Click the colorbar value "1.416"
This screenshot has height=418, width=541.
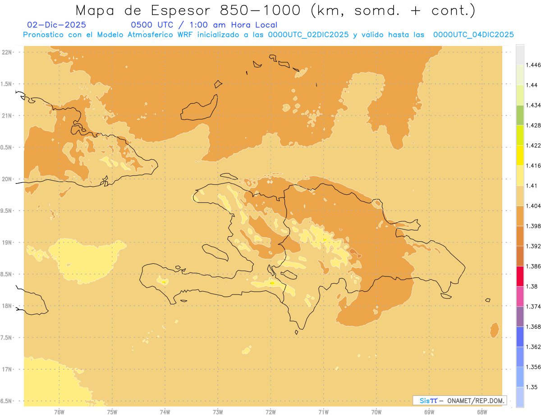click(533, 165)
